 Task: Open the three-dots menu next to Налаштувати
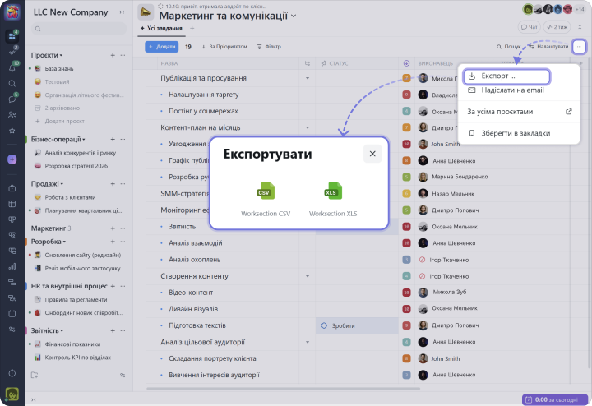[x=580, y=47]
